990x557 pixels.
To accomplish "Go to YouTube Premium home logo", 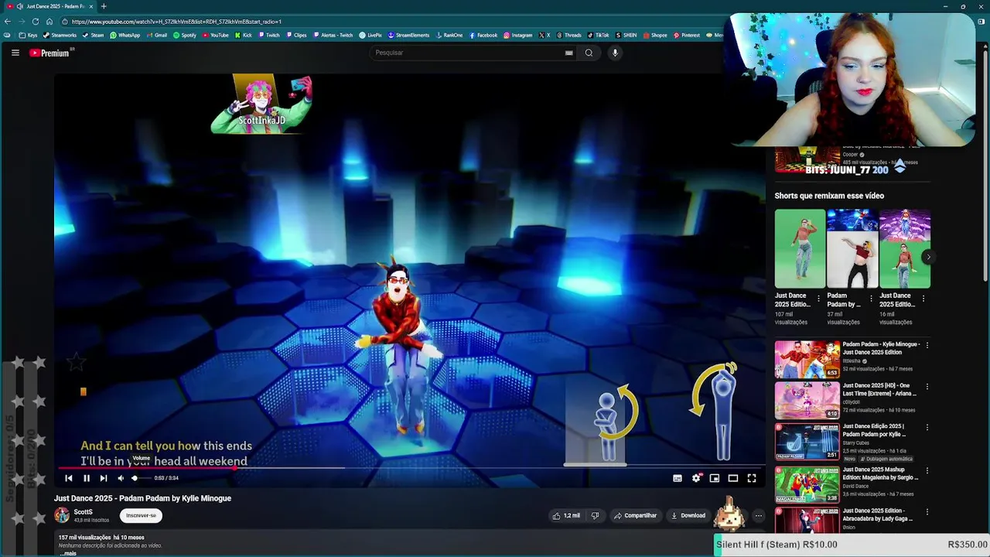I will click(50, 53).
